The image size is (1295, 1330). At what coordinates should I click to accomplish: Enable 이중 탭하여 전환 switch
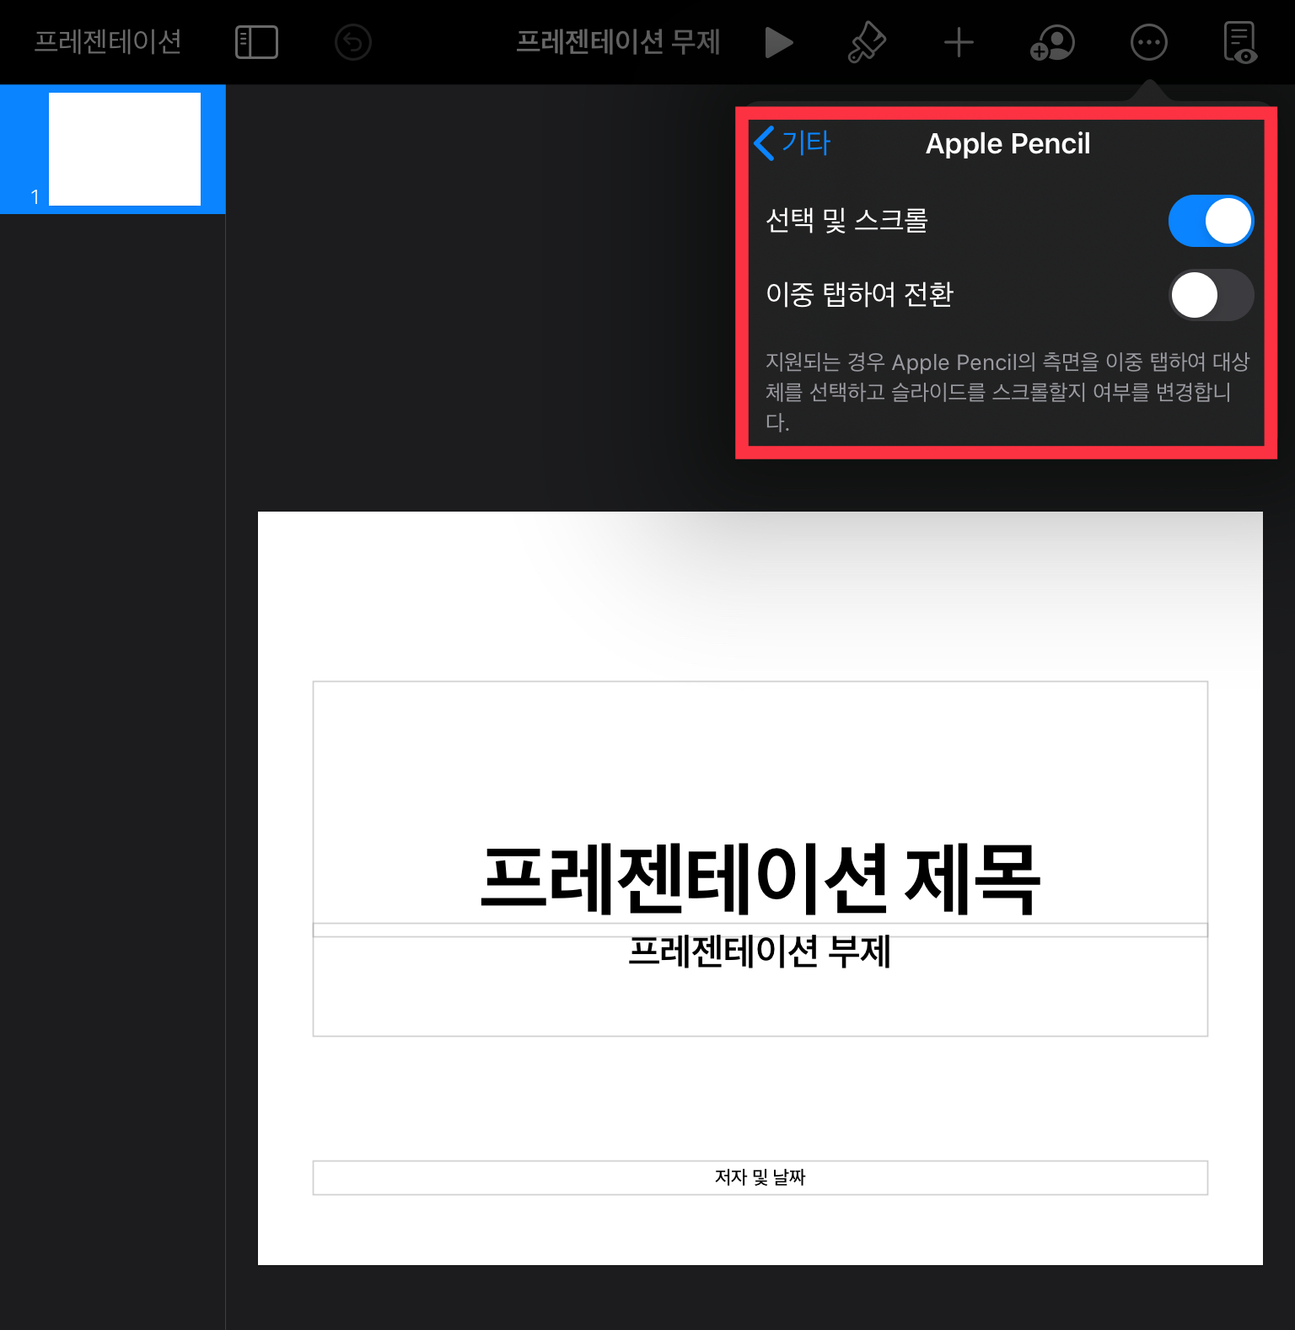pos(1211,295)
